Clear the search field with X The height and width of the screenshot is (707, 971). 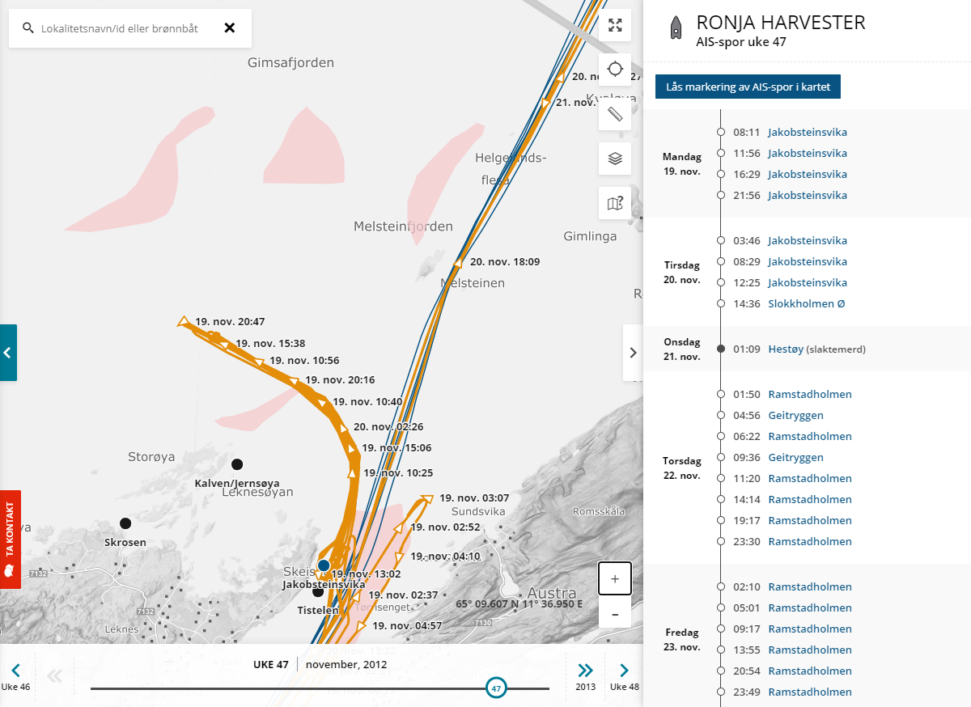click(230, 28)
